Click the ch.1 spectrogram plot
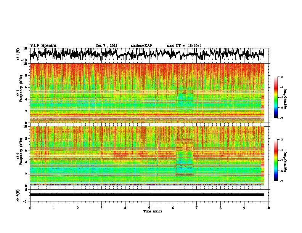The width and height of the screenshot is (302, 233). point(147,93)
